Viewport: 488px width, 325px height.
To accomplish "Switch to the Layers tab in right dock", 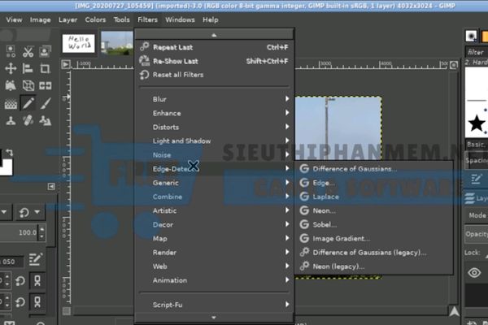I will tap(475, 198).
